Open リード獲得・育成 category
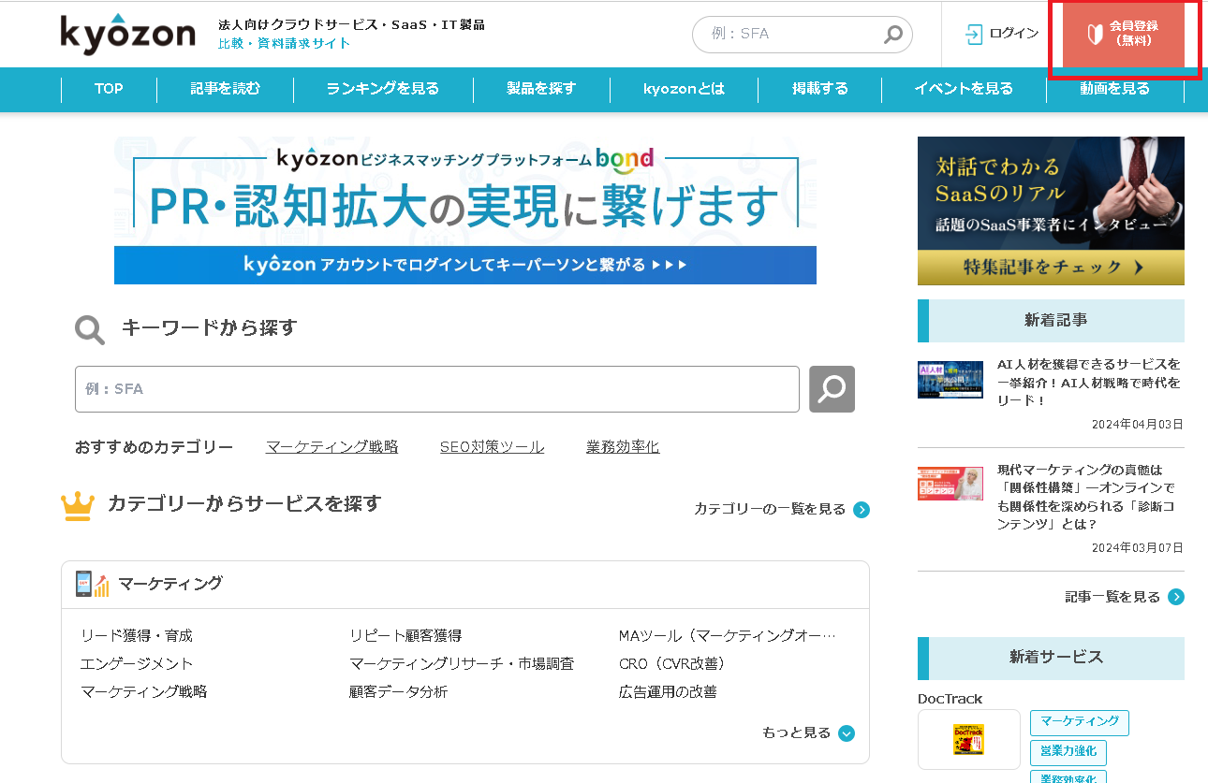Viewport: 1208px width, 783px height. click(x=137, y=636)
